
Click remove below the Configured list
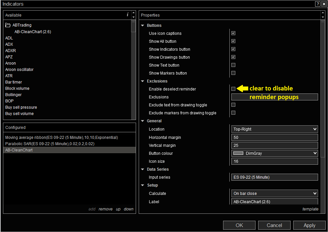(106, 209)
